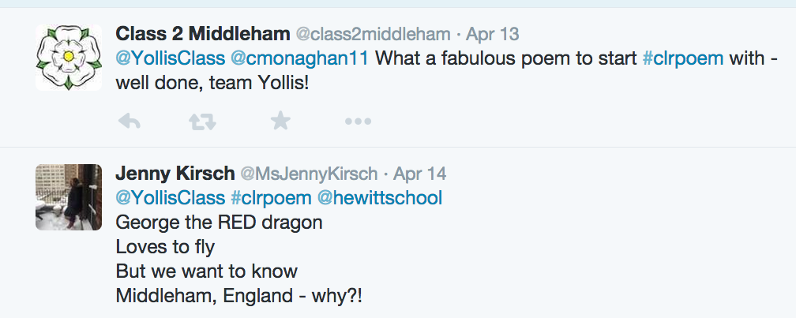Open the @MsJennyKirsch handle
Screen dimensions: 796x318
click(x=308, y=174)
